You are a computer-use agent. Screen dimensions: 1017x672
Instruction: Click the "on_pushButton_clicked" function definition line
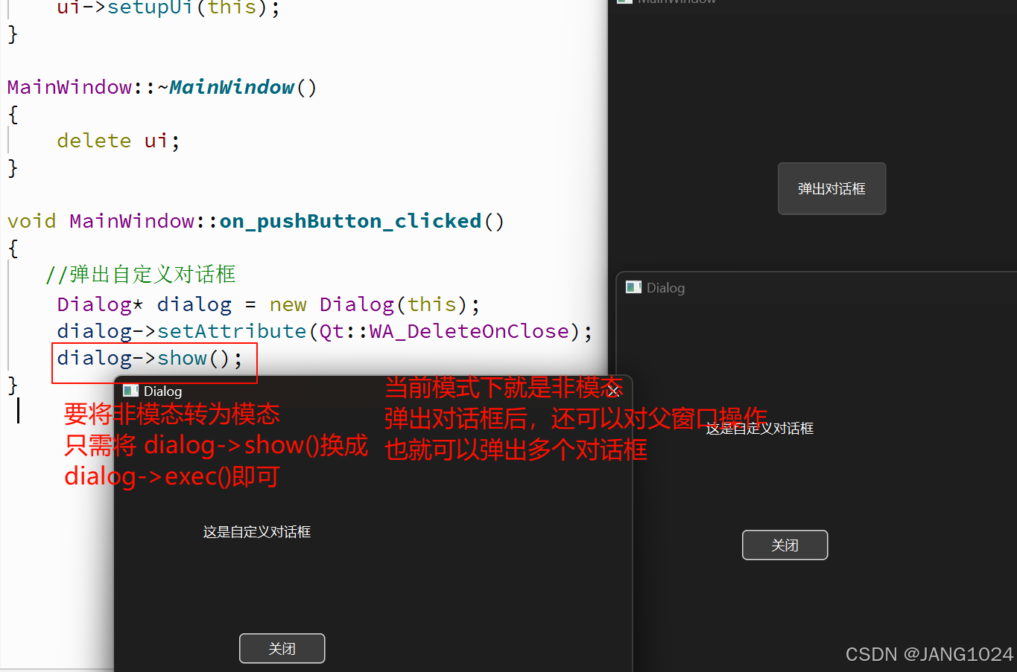point(256,221)
